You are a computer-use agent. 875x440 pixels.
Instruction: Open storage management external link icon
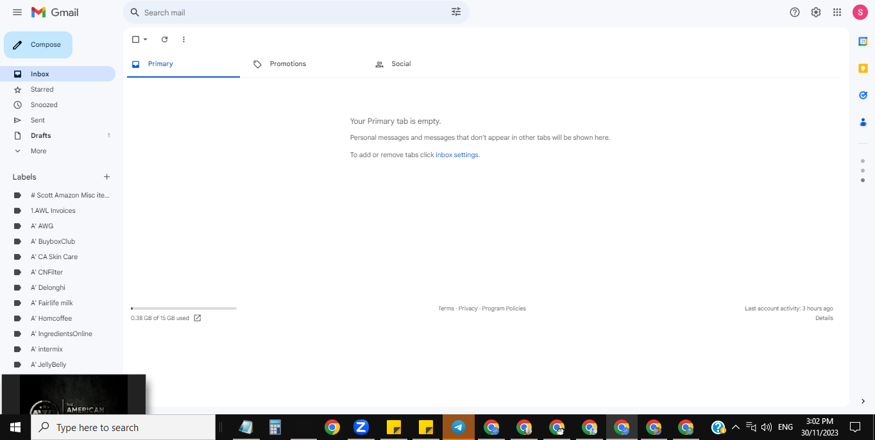pyautogui.click(x=198, y=318)
